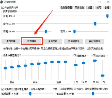
Task: Visit the 官网 button
Action: point(99,7)
